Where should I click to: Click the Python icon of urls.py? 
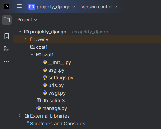45,85
